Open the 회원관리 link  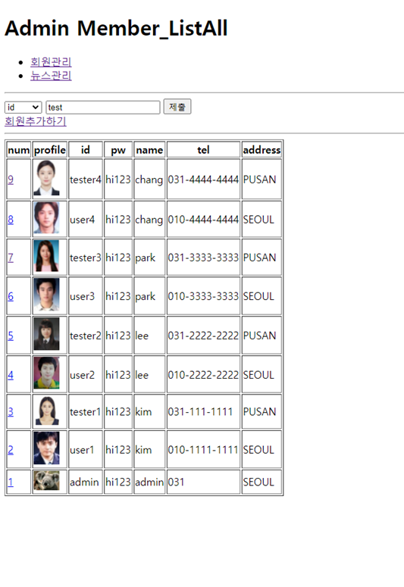(51, 62)
